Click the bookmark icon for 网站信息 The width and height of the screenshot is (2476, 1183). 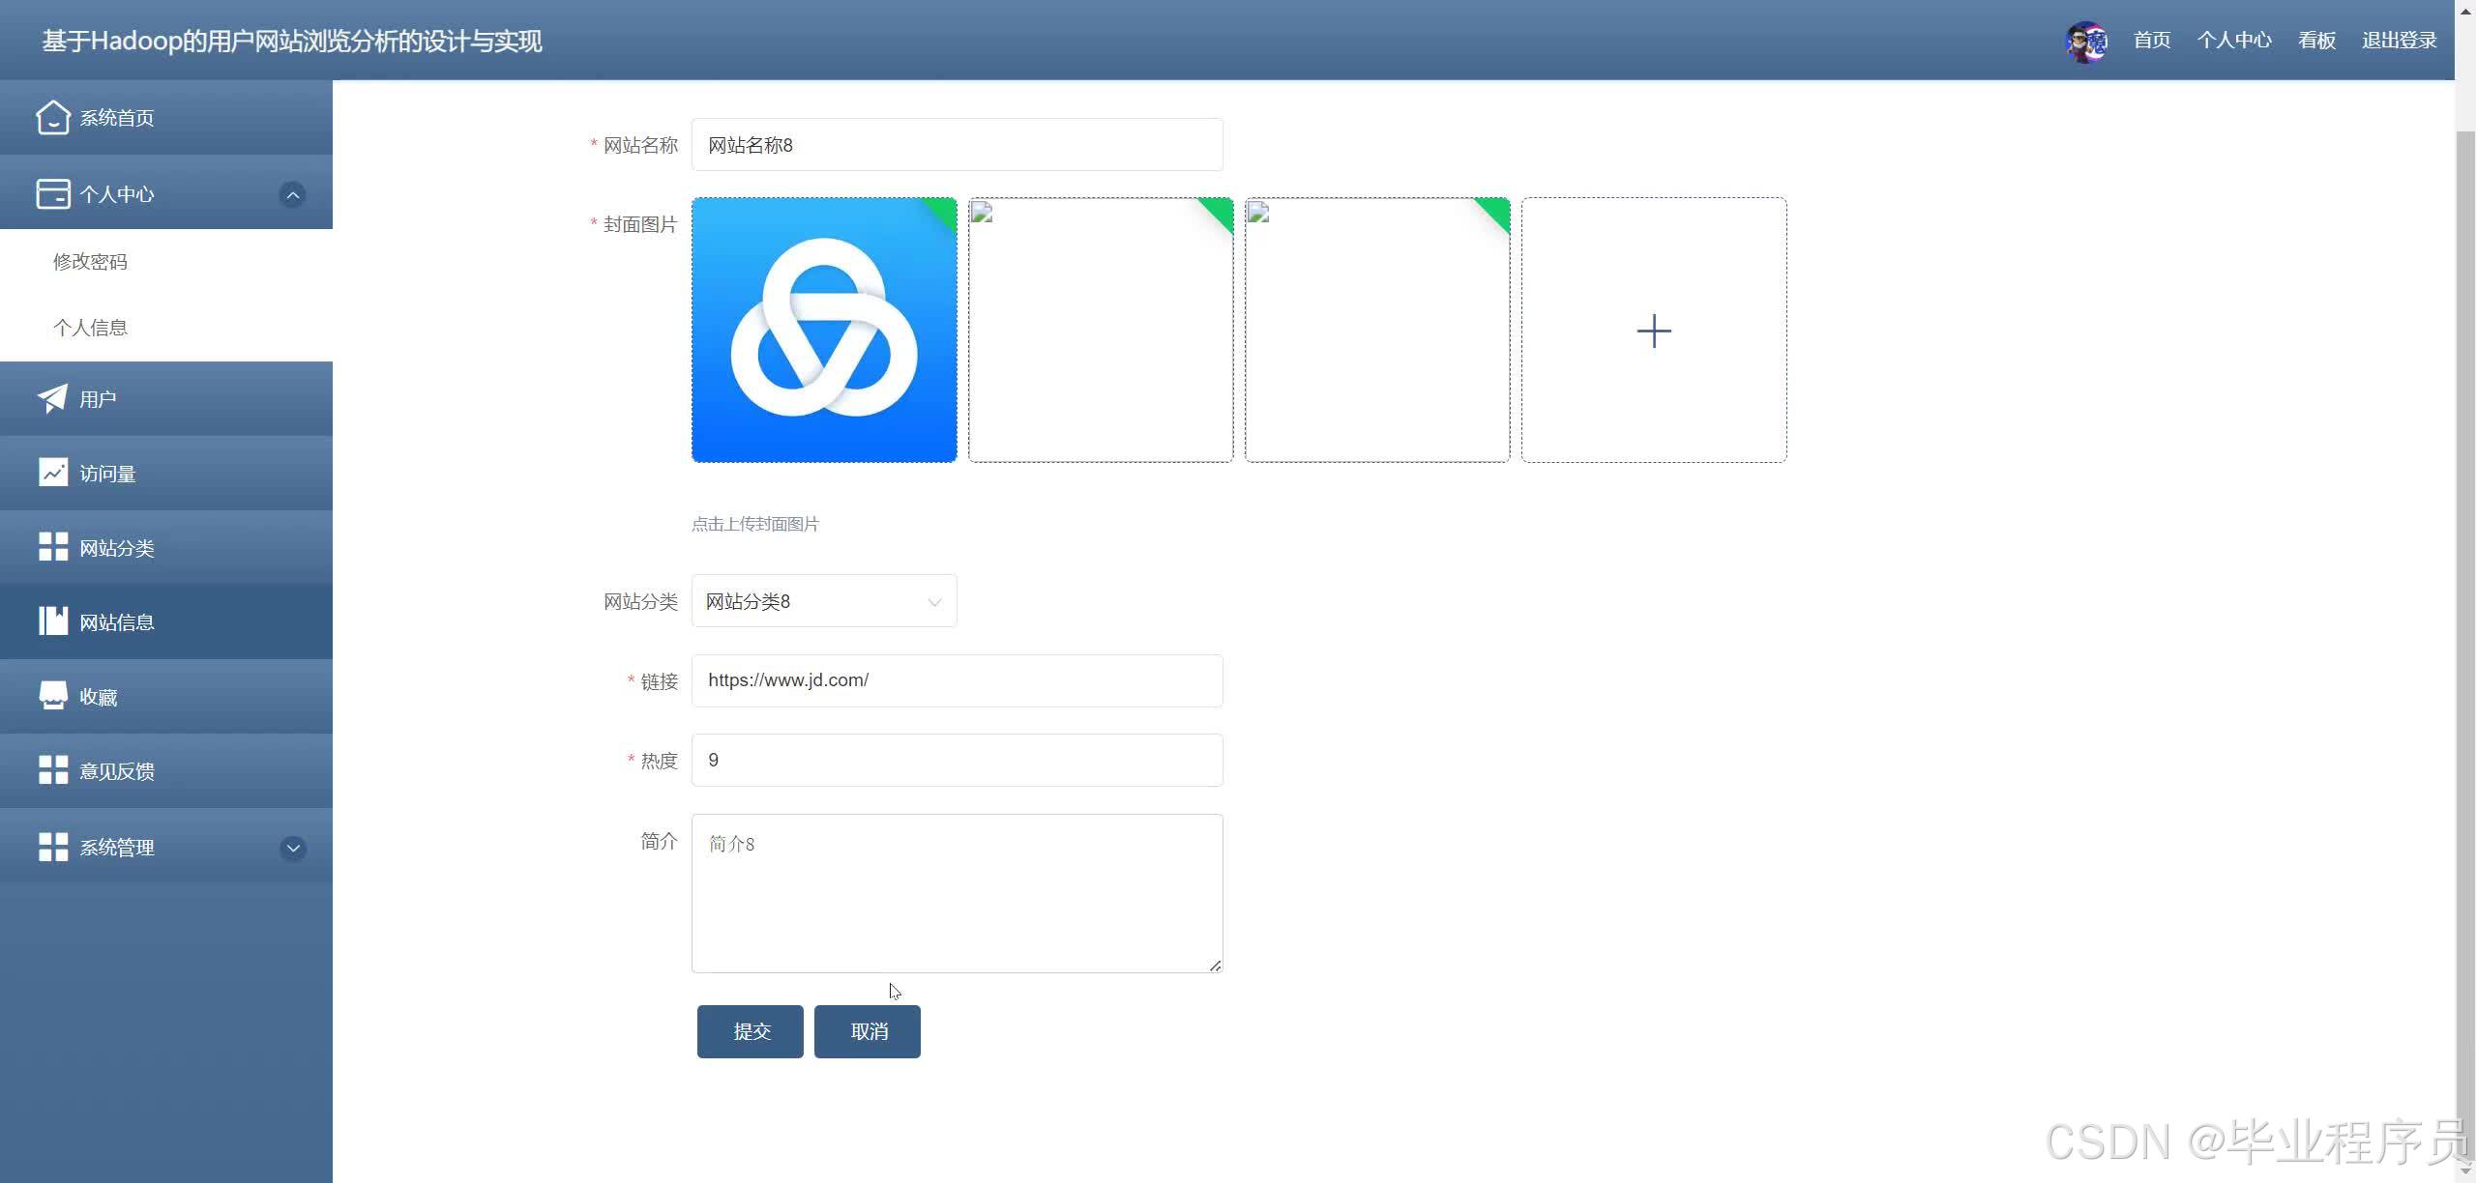tap(52, 621)
